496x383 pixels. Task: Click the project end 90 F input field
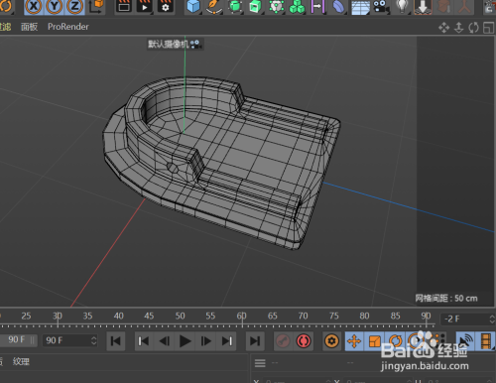pyautogui.click(x=66, y=340)
